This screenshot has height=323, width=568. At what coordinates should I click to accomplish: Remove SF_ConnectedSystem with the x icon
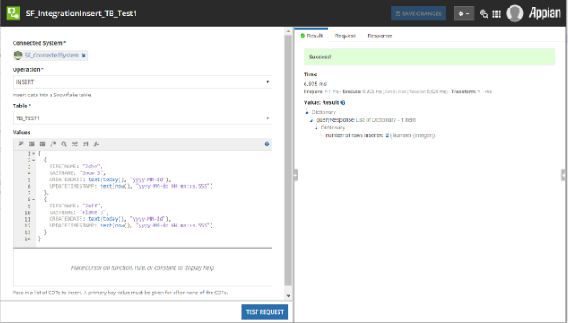coord(84,56)
